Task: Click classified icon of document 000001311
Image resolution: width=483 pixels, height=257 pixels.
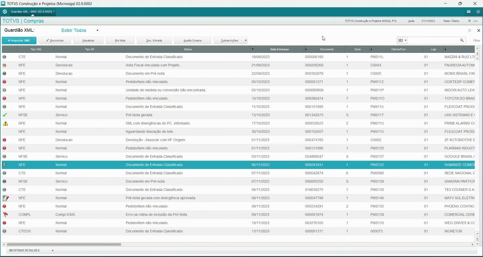Action: click(5, 231)
